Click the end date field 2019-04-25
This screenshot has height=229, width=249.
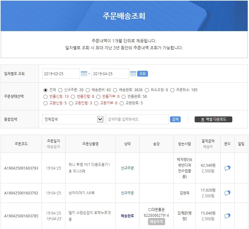tap(110, 74)
